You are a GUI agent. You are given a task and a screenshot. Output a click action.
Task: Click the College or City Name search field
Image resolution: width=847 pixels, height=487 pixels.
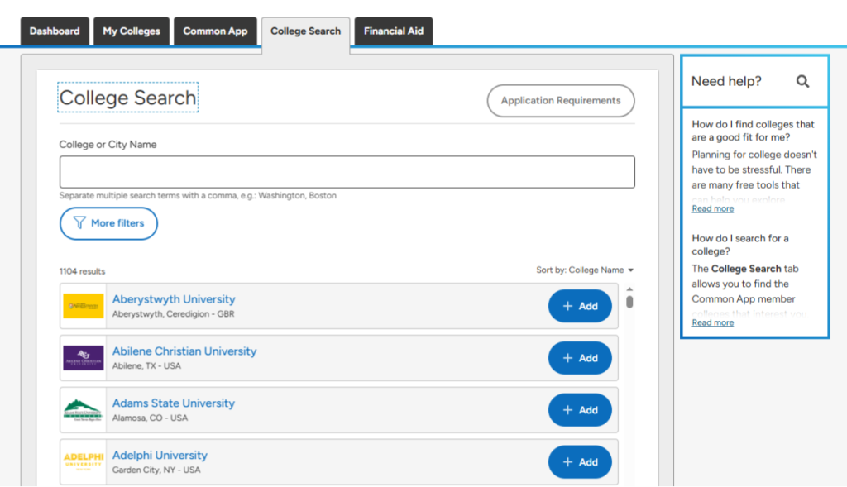point(347,172)
